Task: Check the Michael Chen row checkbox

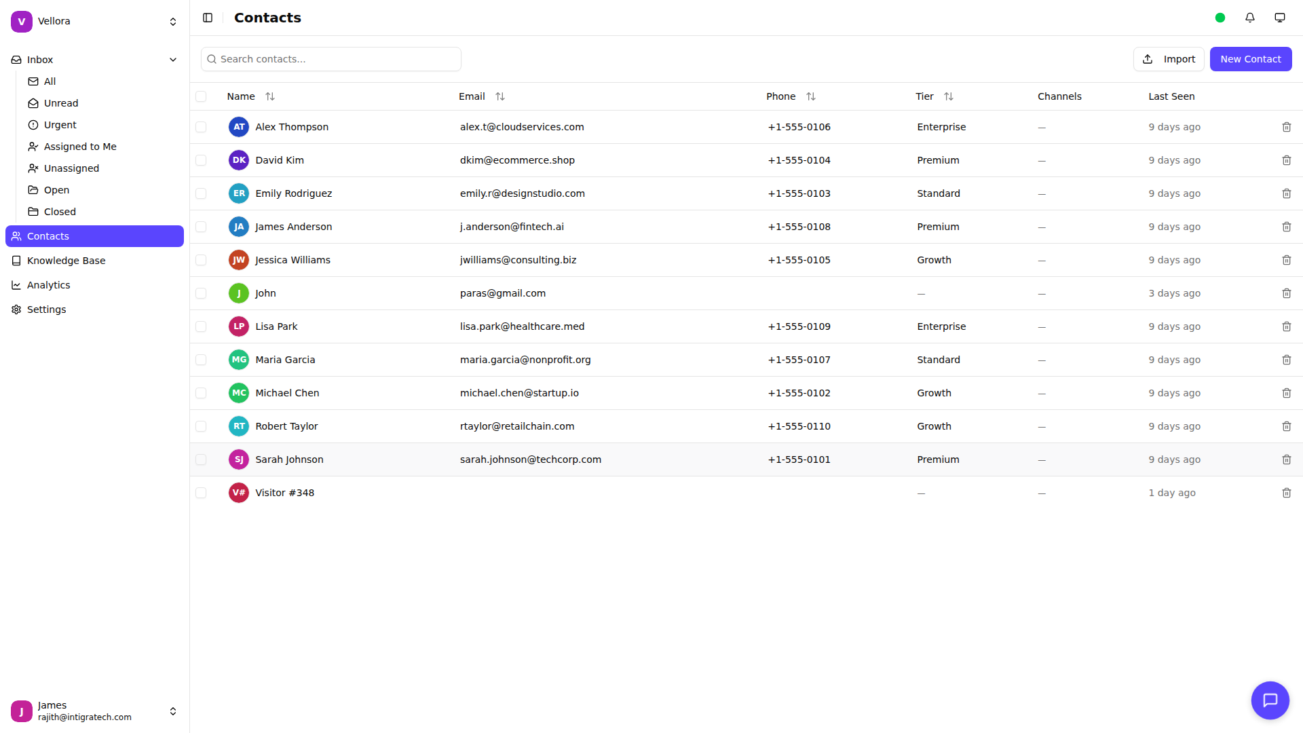Action: click(x=201, y=393)
